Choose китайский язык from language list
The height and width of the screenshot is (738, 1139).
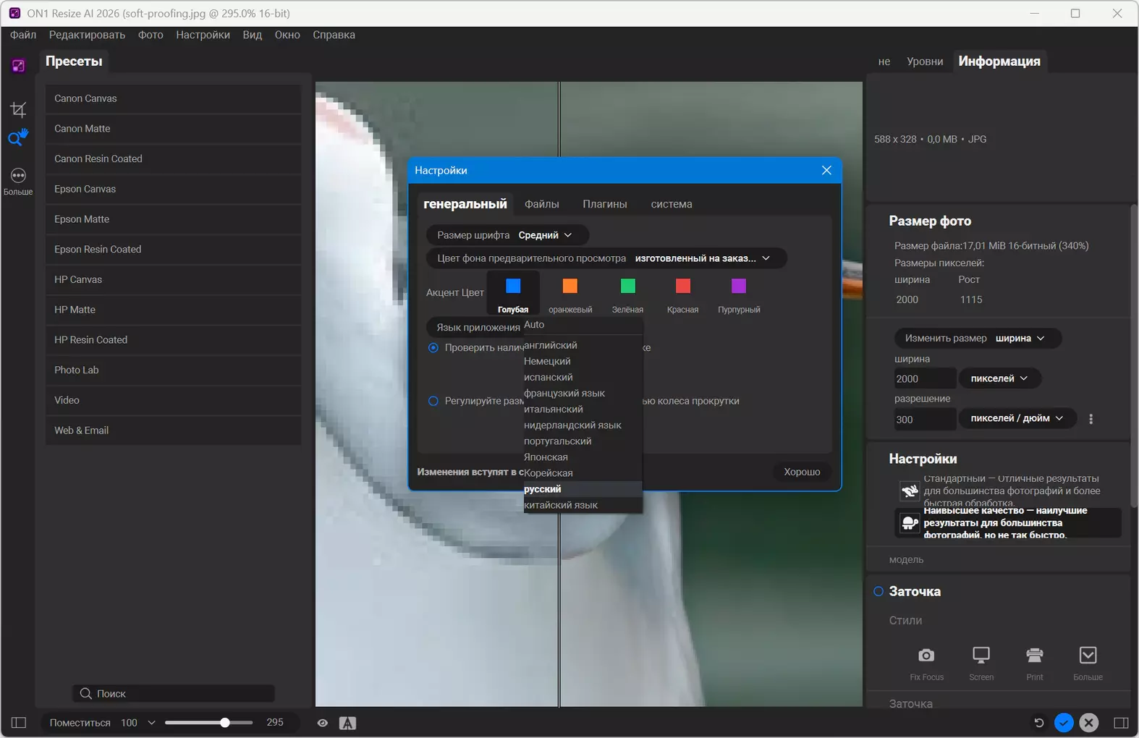561,505
